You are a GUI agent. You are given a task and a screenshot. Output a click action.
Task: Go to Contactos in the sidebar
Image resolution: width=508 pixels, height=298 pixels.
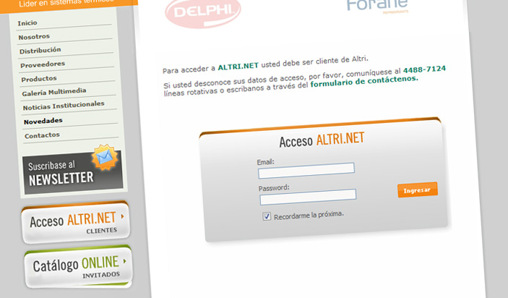pyautogui.click(x=42, y=135)
